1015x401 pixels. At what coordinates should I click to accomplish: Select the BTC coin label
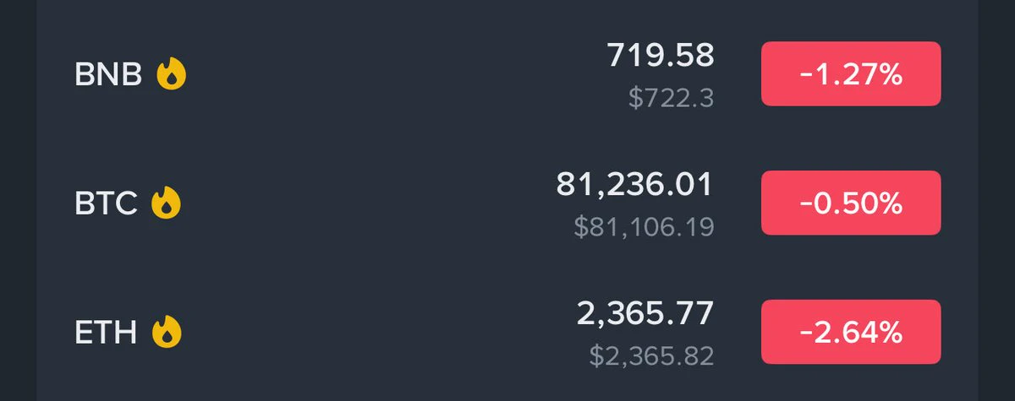(x=107, y=204)
